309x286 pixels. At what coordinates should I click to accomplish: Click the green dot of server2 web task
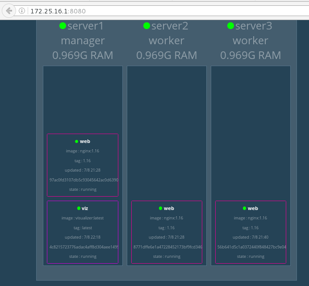(160, 208)
